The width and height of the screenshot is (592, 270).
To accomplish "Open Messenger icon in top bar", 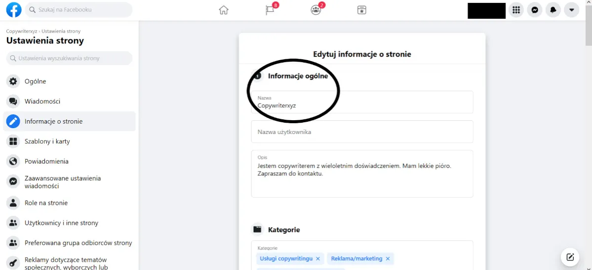I will point(534,10).
